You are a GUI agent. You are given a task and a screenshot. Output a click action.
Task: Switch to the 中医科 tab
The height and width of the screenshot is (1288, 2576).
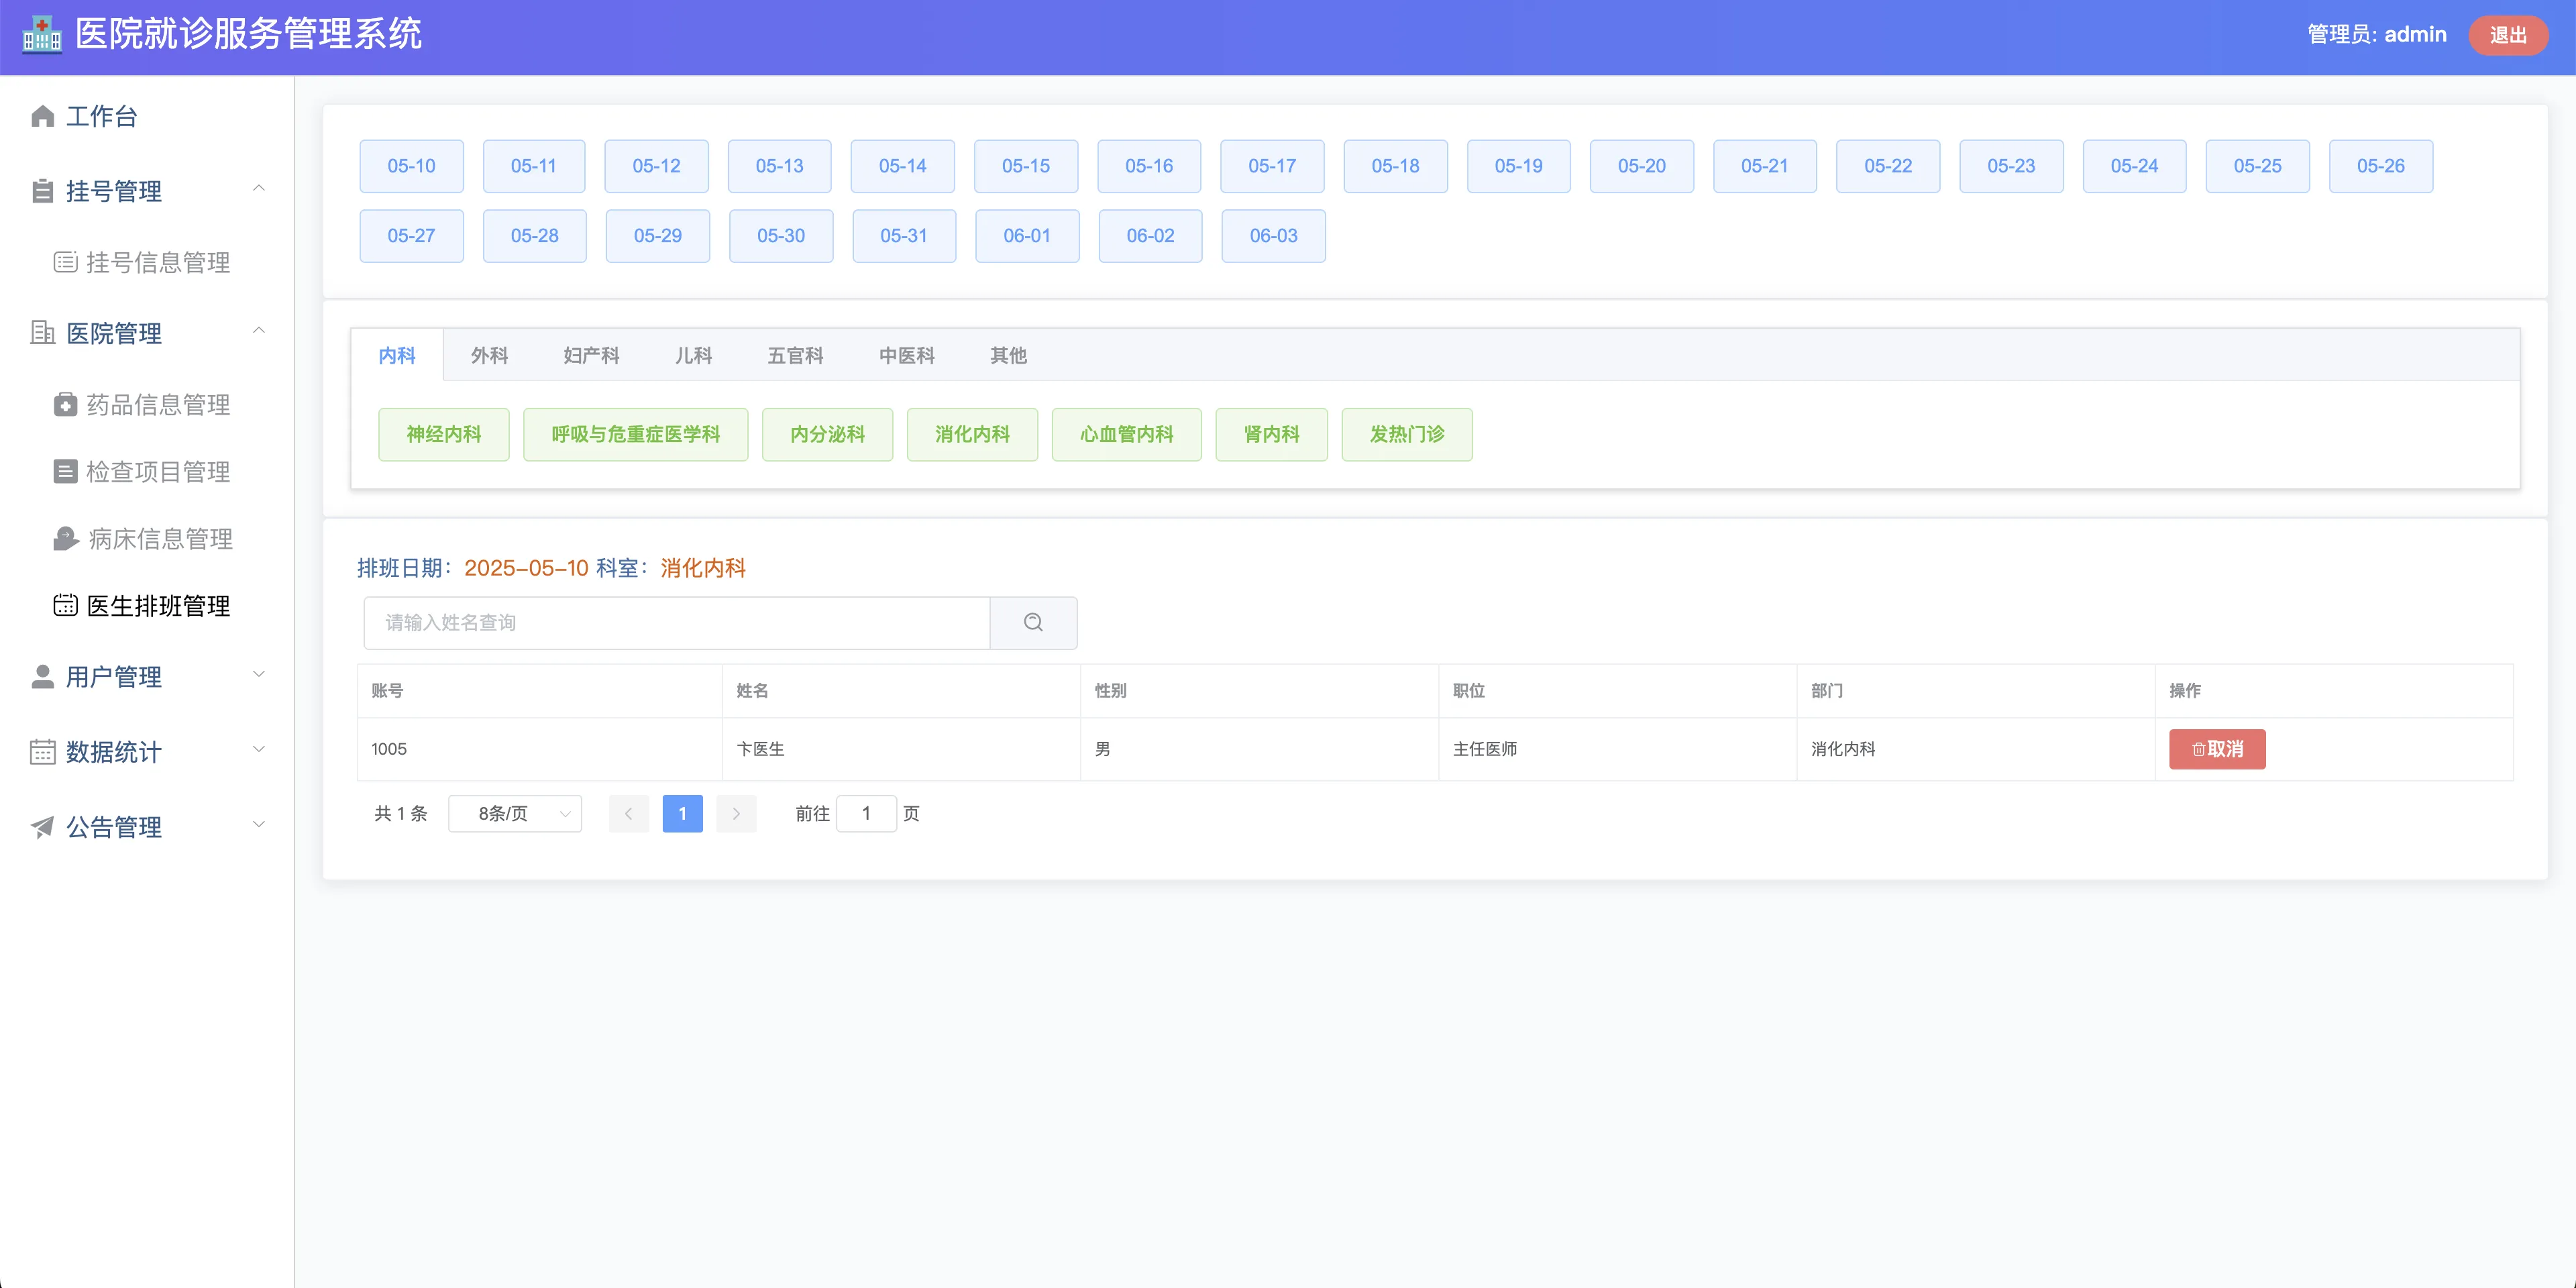(906, 355)
